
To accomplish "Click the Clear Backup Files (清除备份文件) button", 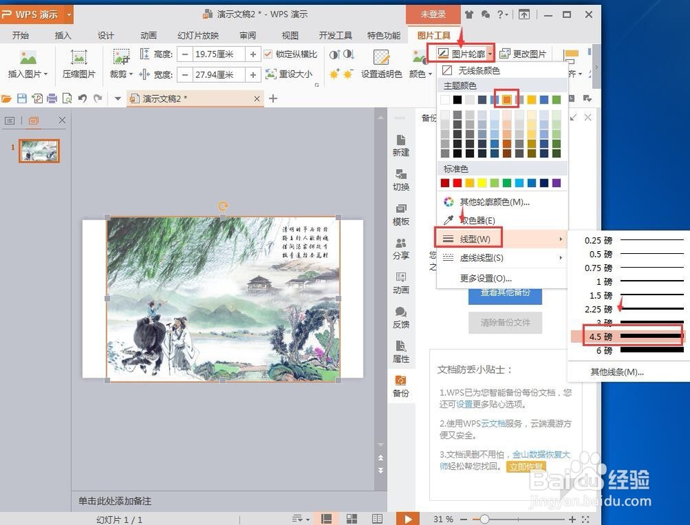I will click(505, 323).
